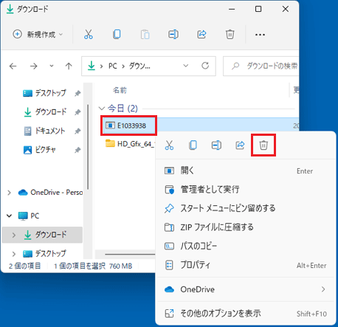Screen dimensions: 338x327
Task: Open ピクチャ in Quick access
Action: pos(40,150)
